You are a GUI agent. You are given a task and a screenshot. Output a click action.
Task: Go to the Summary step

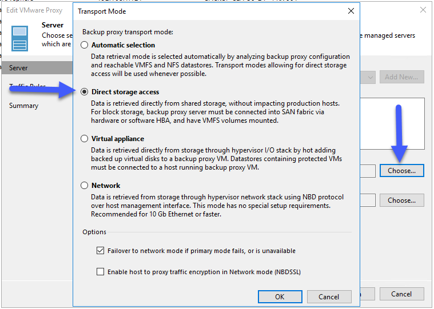24,106
